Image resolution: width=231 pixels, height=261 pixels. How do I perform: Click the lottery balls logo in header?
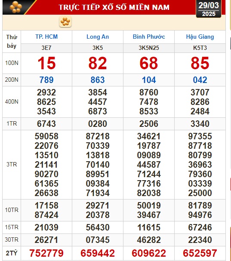(16, 7)
